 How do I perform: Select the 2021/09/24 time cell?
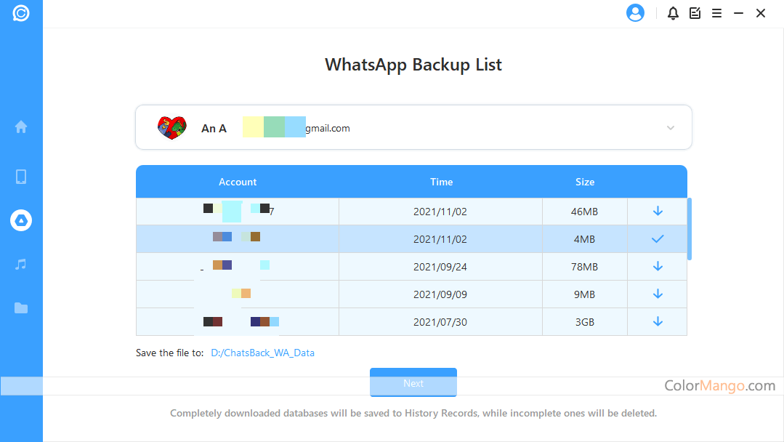coord(440,267)
